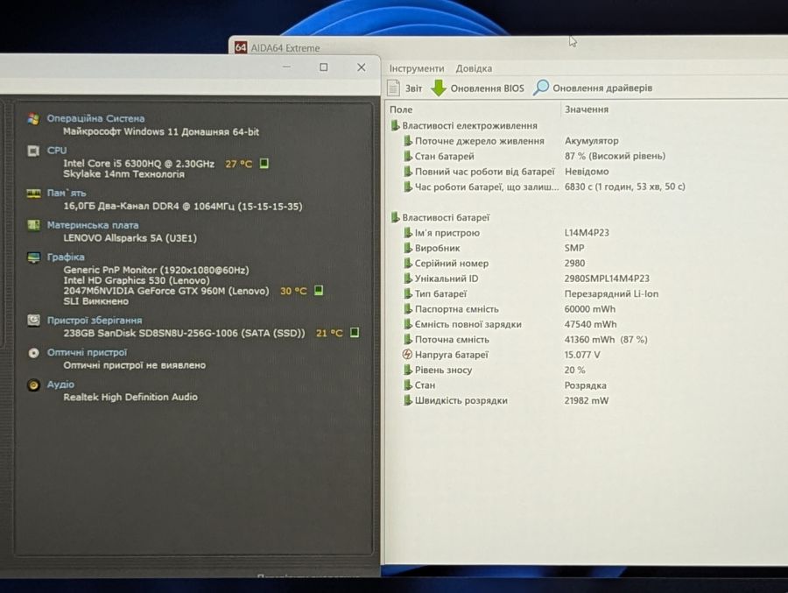Select the Напруга батареї row
The image size is (788, 593).
502,355
